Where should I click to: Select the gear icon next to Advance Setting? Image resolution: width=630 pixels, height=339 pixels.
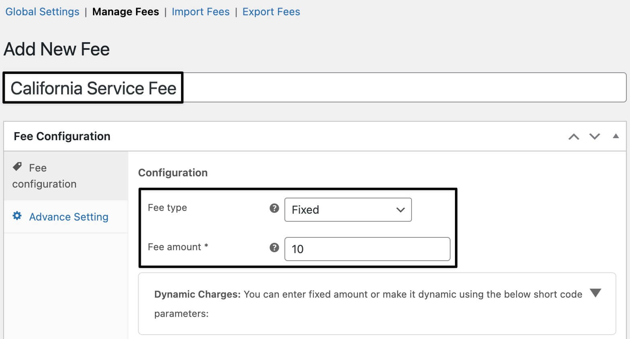(x=16, y=216)
